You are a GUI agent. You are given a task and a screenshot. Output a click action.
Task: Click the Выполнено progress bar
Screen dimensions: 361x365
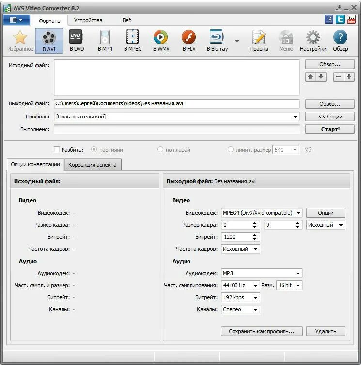(x=177, y=129)
